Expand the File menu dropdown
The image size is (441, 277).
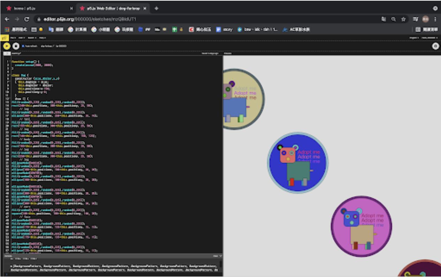(x=13, y=38)
